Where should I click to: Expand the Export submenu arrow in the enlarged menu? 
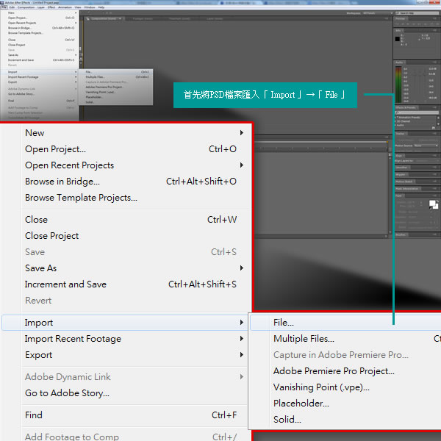[x=242, y=355]
